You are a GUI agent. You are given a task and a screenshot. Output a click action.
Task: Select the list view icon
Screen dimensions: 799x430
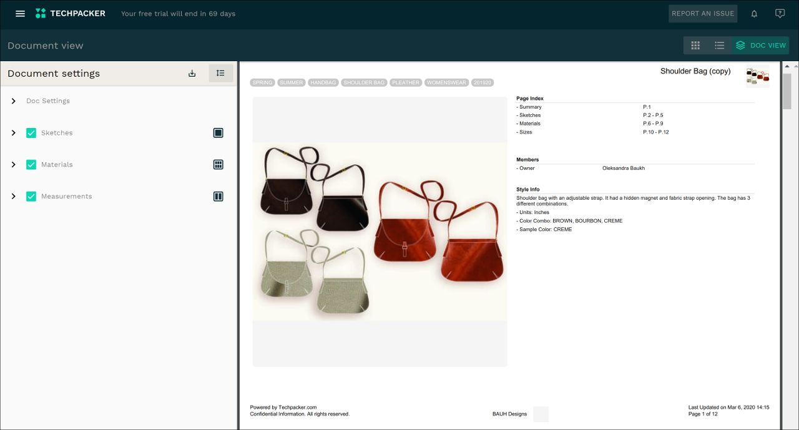tap(719, 45)
